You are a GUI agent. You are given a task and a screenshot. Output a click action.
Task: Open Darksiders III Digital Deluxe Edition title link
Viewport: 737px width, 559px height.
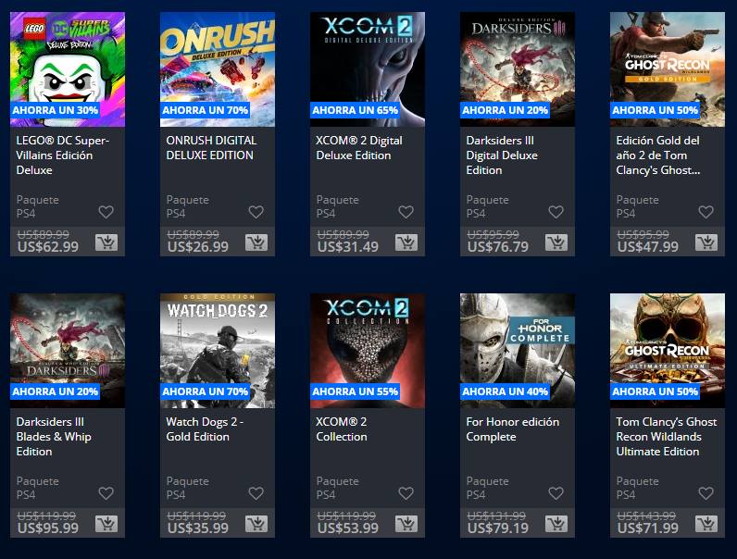coord(502,155)
